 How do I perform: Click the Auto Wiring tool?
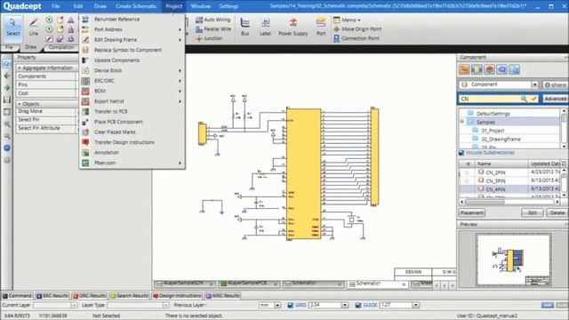point(213,20)
